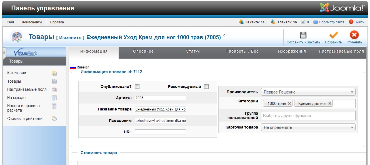Click the 'Изменить' link in the title
370x165 pixels.
pos(70,38)
